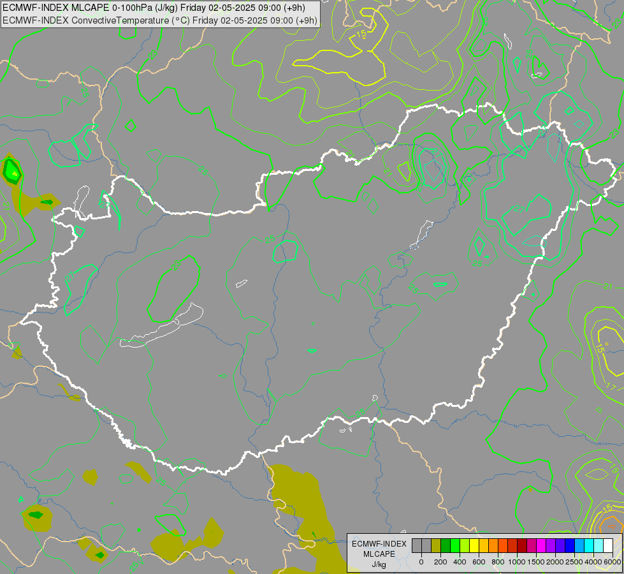The image size is (624, 574).
Task: Click the MLCAPE label inside the legend box
Action: point(379,554)
